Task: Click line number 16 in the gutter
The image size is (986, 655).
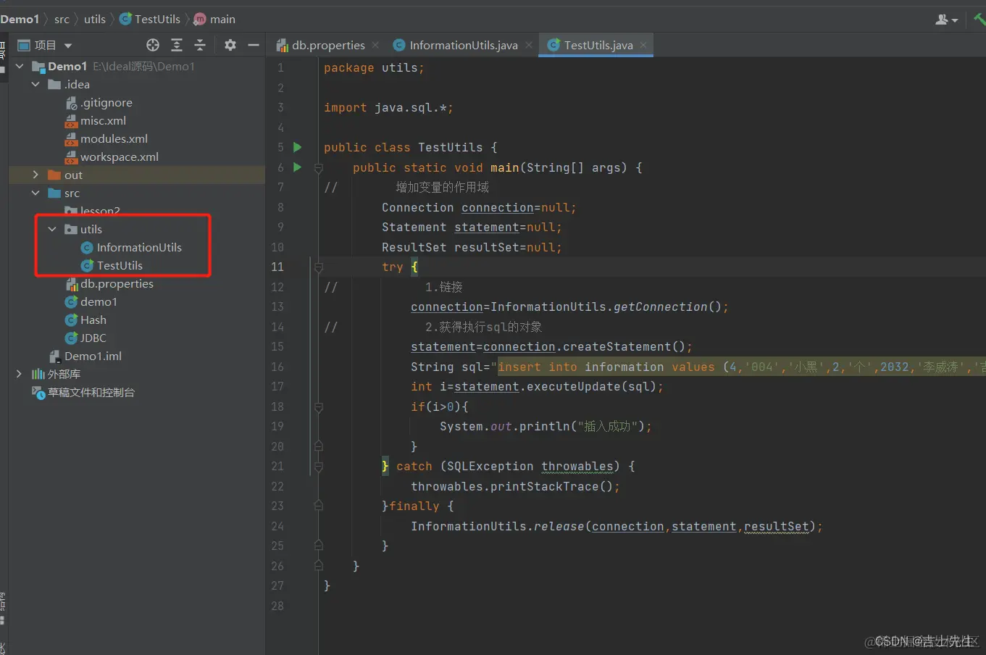Action: tap(277, 367)
